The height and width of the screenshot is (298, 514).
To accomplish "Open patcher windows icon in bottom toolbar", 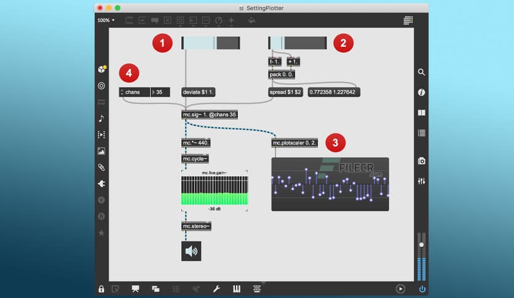I will 156,289.
